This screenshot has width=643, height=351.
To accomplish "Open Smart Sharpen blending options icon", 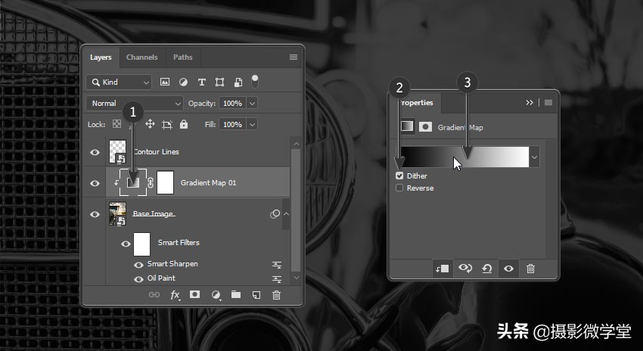I will [x=277, y=265].
